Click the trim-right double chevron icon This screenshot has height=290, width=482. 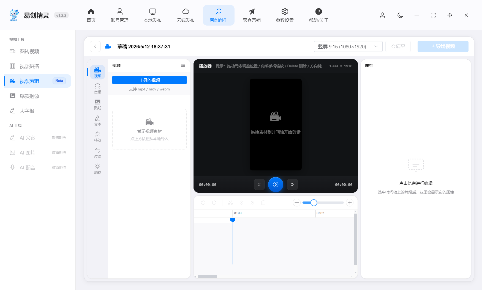(x=252, y=203)
